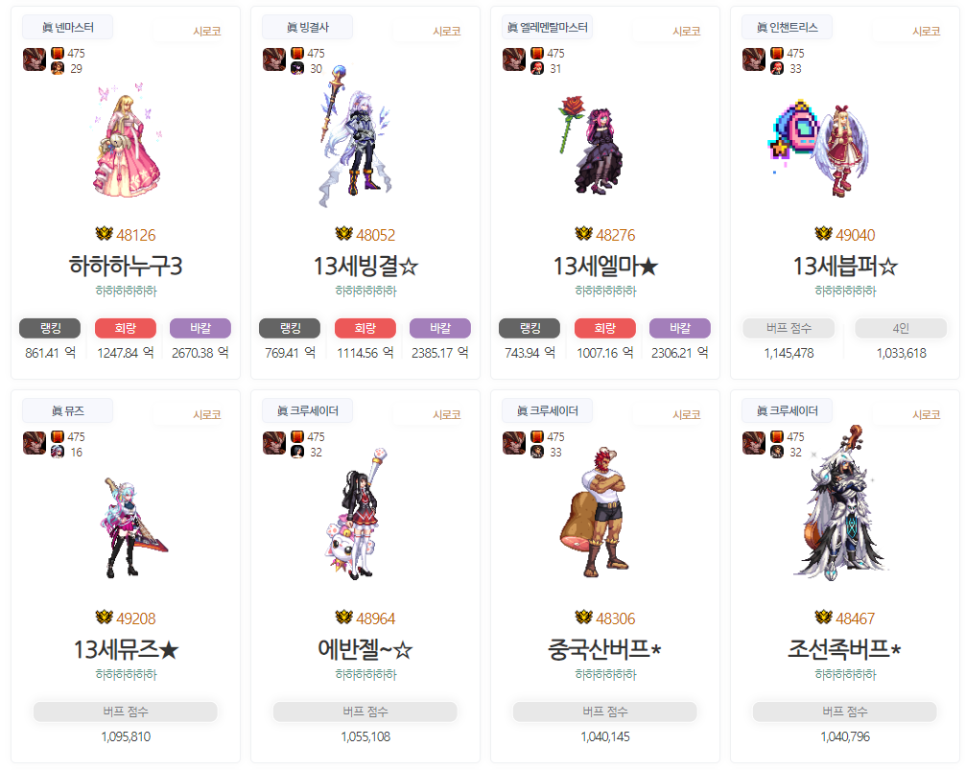Image resolution: width=965 pixels, height=770 pixels.
Task: Click the red item-level icon beside 475 on 뮤즈 card
Action: [58, 436]
